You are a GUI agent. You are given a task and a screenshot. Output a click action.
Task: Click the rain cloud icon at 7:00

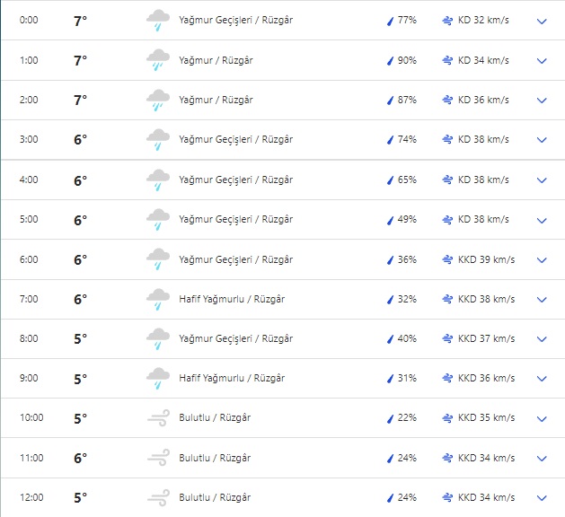pyautogui.click(x=158, y=300)
